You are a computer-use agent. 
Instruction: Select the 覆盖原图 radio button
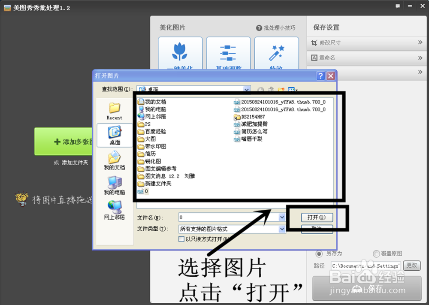(x=377, y=254)
